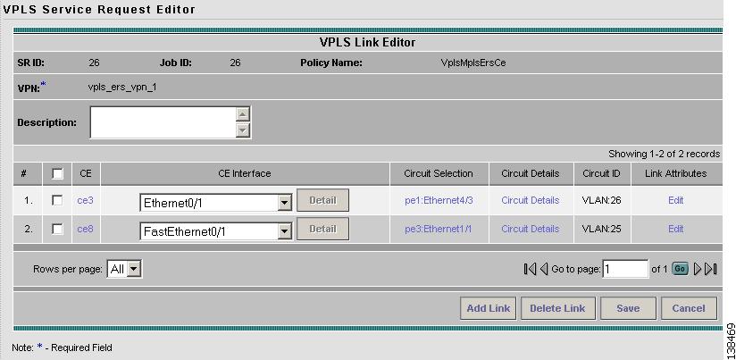Click the Description scroll up arrow
The image size is (736, 360).
coord(242,114)
